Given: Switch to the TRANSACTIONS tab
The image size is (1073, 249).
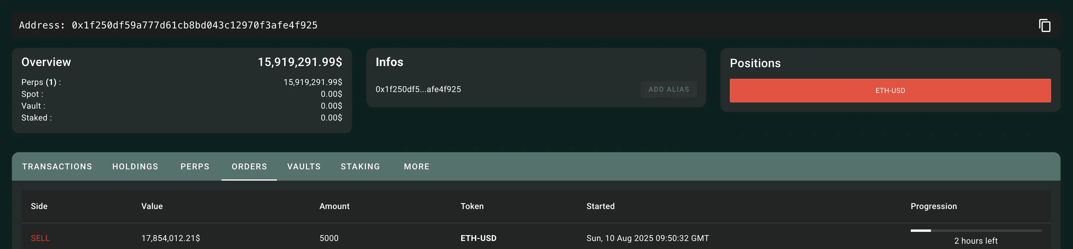Looking at the screenshot, I should pos(57,167).
